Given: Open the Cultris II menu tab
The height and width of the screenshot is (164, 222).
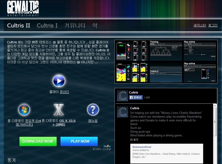Looking at the screenshot, I should pos(19,25).
